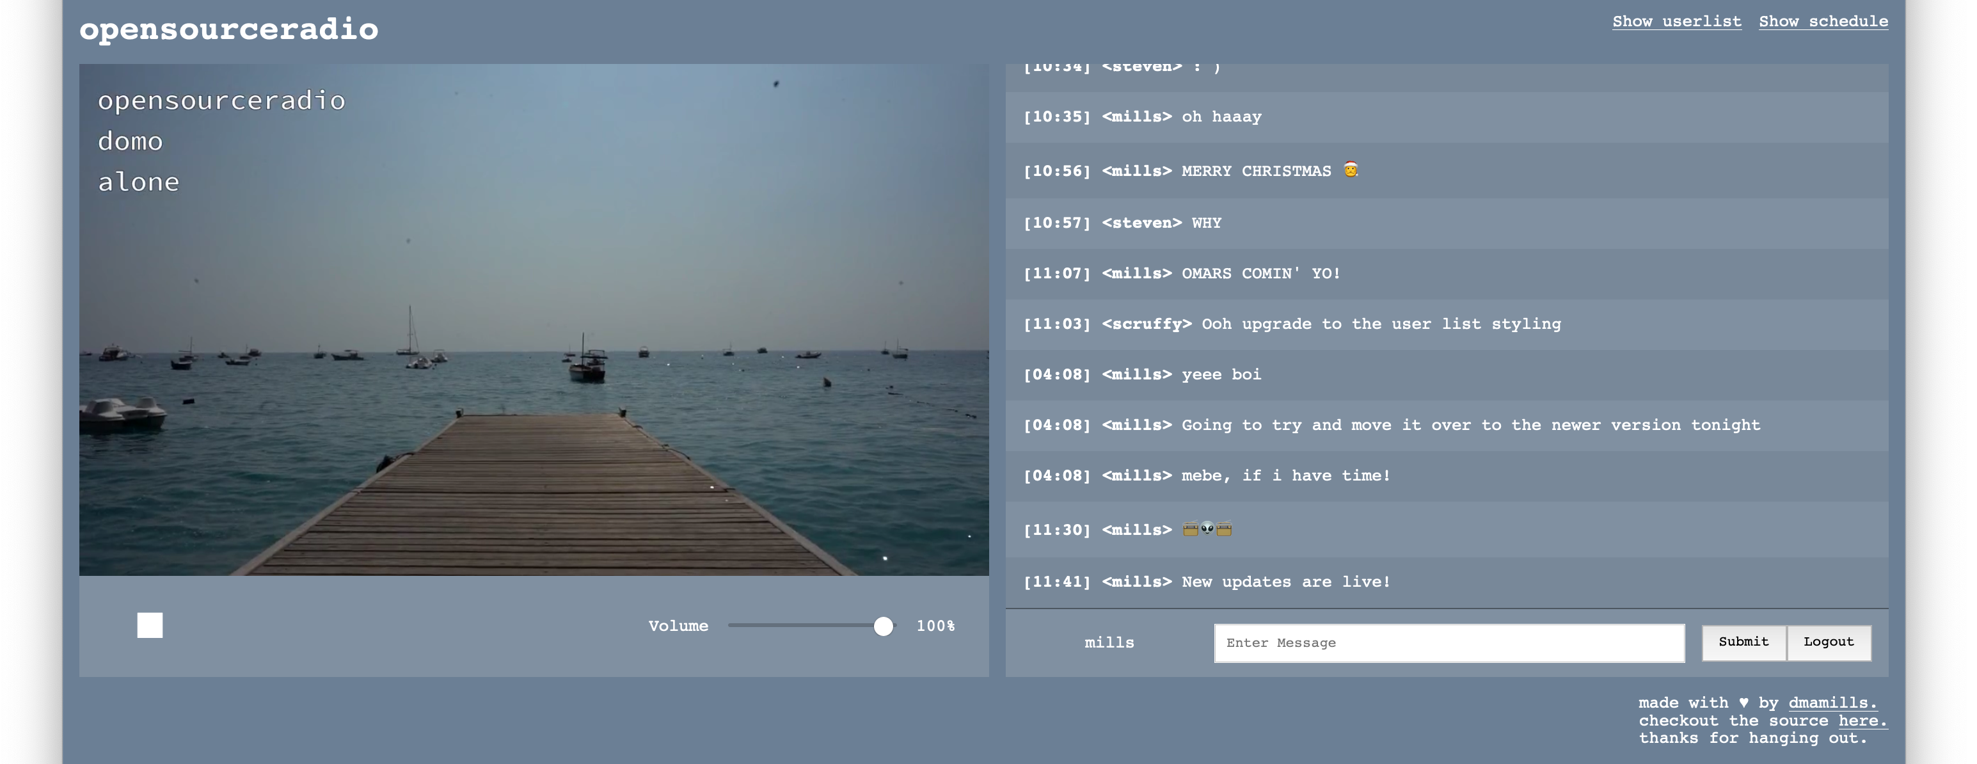Drag the volume slider to adjust

click(x=882, y=624)
